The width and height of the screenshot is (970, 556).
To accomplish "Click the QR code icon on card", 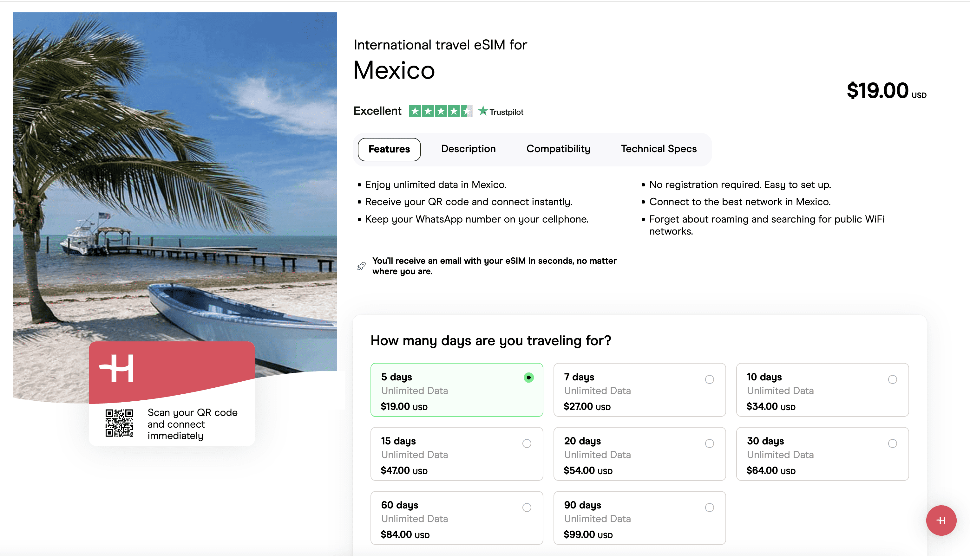I will 119,423.
